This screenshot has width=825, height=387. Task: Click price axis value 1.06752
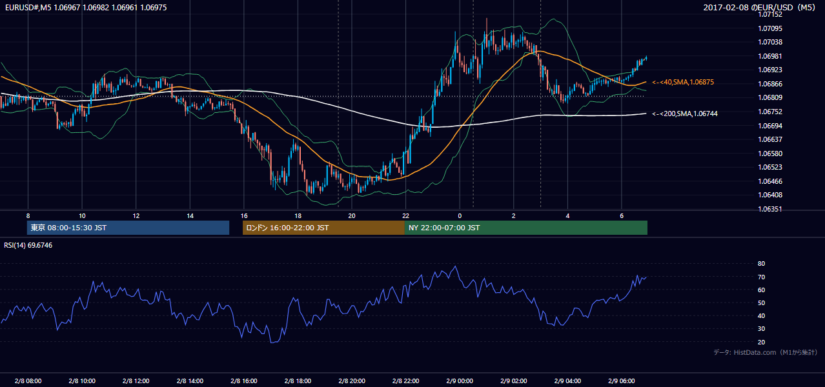coord(771,112)
